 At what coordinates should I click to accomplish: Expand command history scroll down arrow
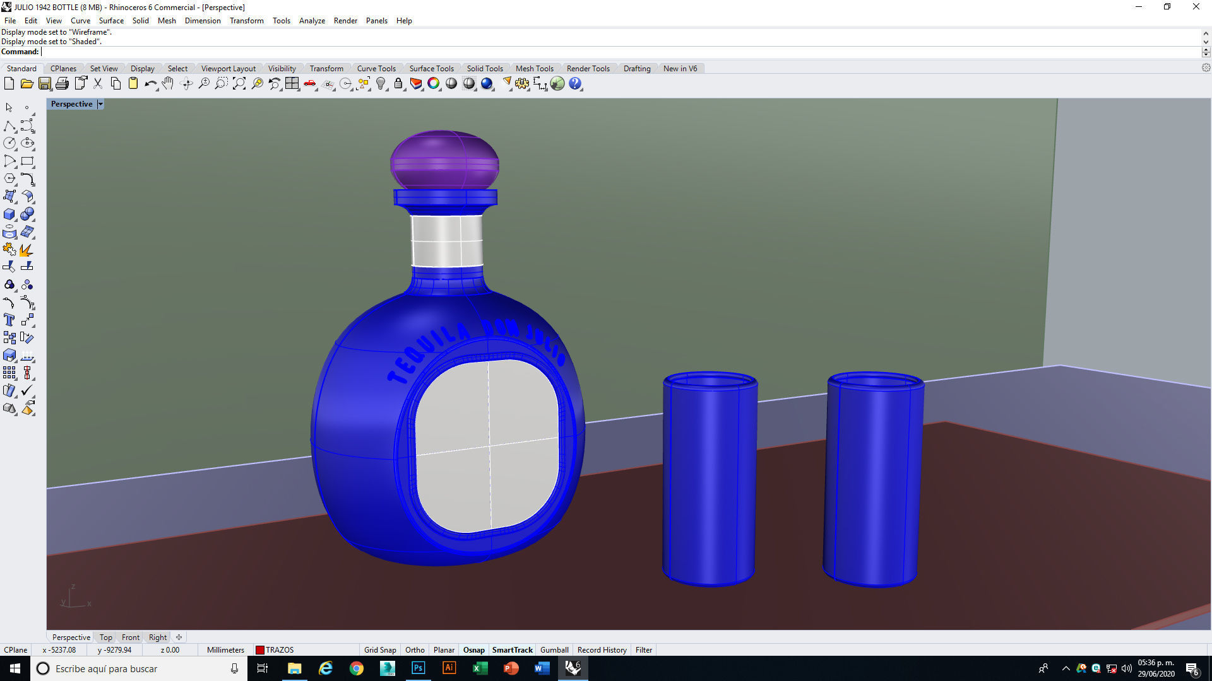pyautogui.click(x=1206, y=42)
